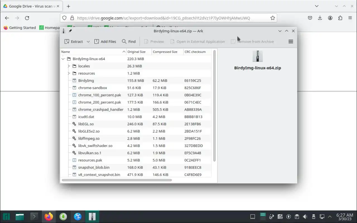
Task: Click the libEGL.so file icon
Action: [x=74, y=124]
